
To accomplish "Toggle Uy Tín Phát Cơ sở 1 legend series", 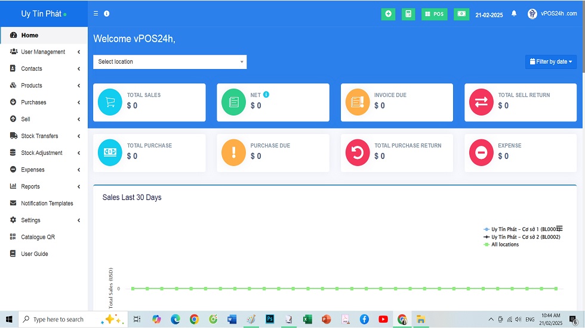I will (x=521, y=229).
